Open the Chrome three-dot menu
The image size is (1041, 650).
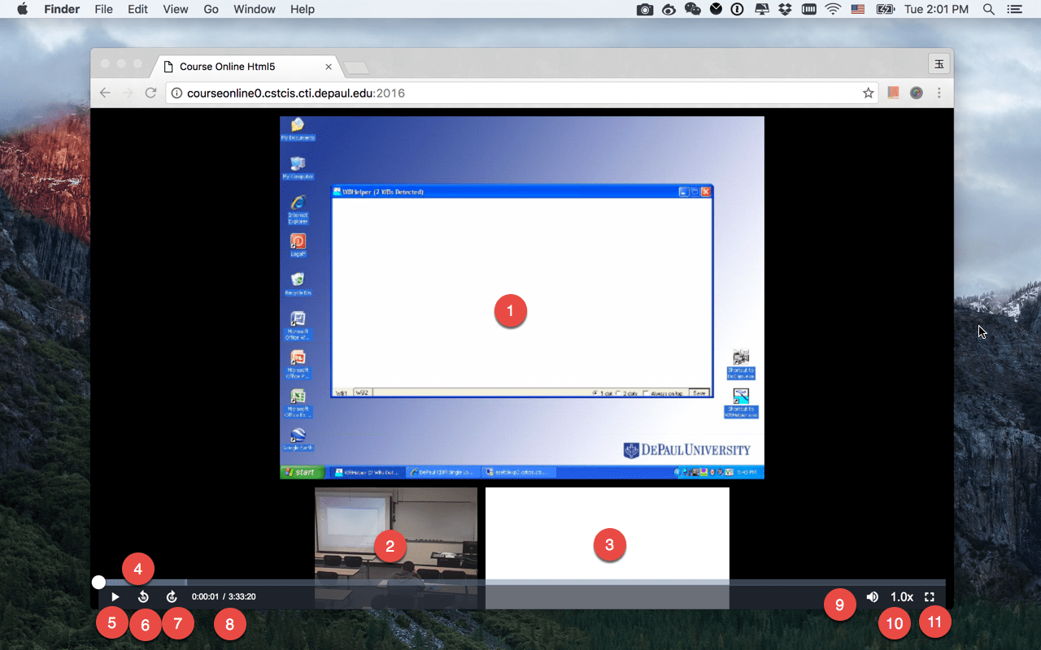(x=939, y=93)
